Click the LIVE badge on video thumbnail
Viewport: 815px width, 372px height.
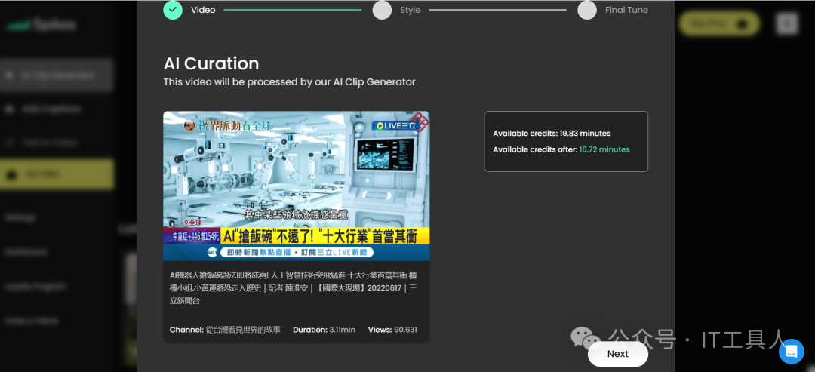point(395,125)
